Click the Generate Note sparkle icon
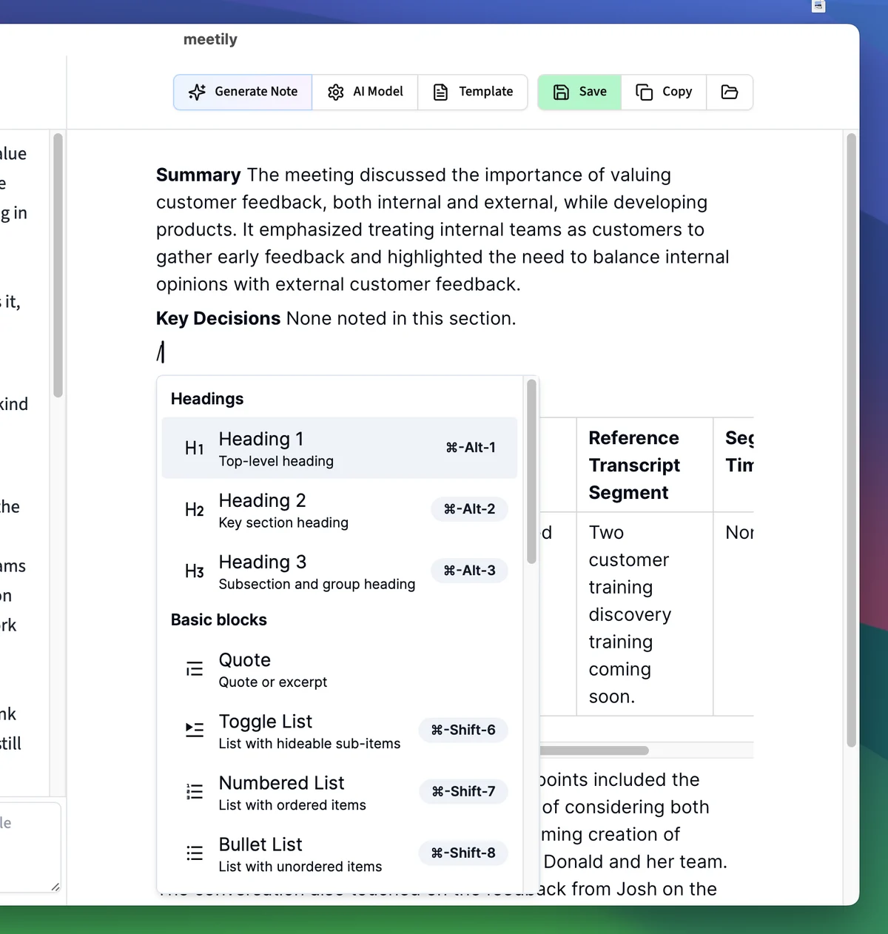The image size is (888, 934). (197, 92)
